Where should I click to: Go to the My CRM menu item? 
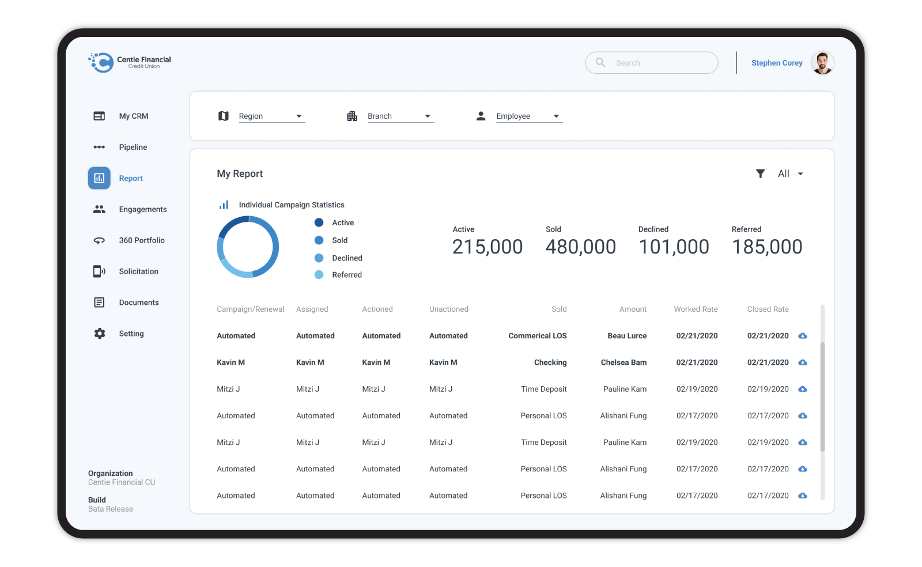coord(134,116)
